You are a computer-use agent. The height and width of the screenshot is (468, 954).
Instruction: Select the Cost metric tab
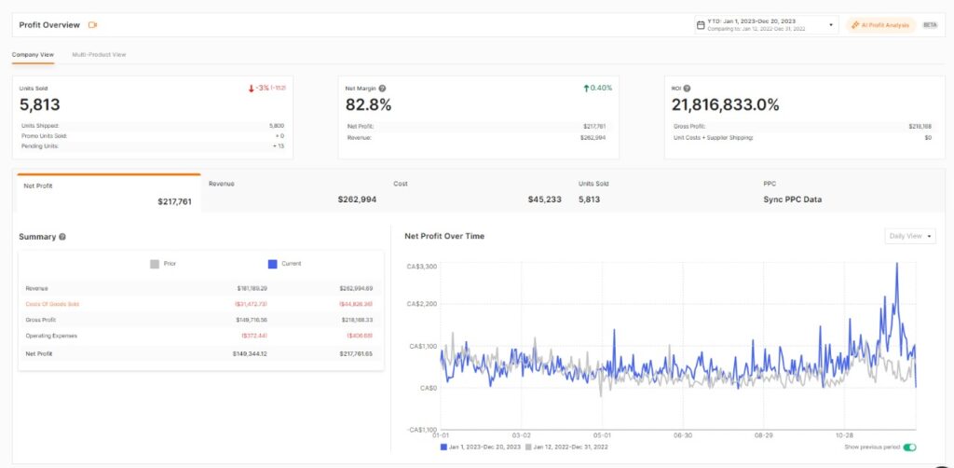(x=479, y=192)
